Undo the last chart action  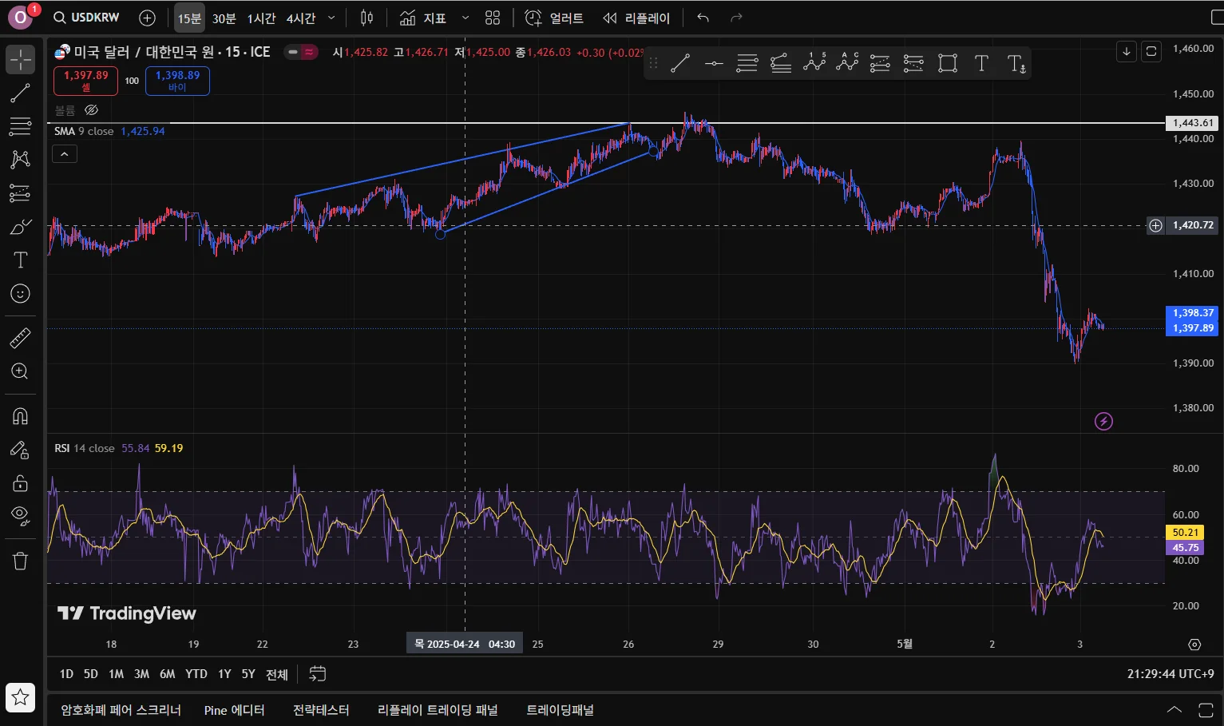pos(703,18)
